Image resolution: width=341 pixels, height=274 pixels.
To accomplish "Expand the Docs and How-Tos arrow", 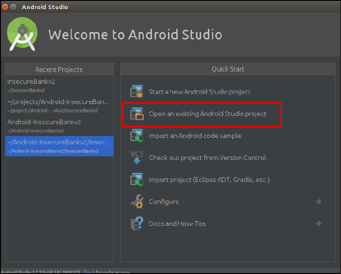I will (x=319, y=224).
